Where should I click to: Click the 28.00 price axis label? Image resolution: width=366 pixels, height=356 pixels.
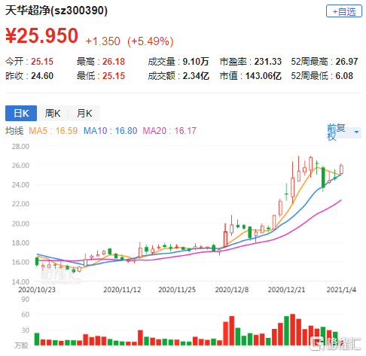pos(20,146)
